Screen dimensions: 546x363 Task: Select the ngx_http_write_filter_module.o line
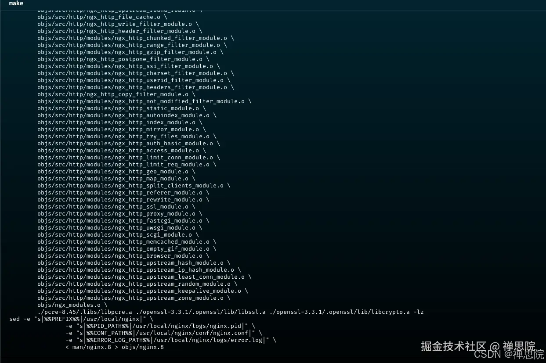tap(118, 24)
